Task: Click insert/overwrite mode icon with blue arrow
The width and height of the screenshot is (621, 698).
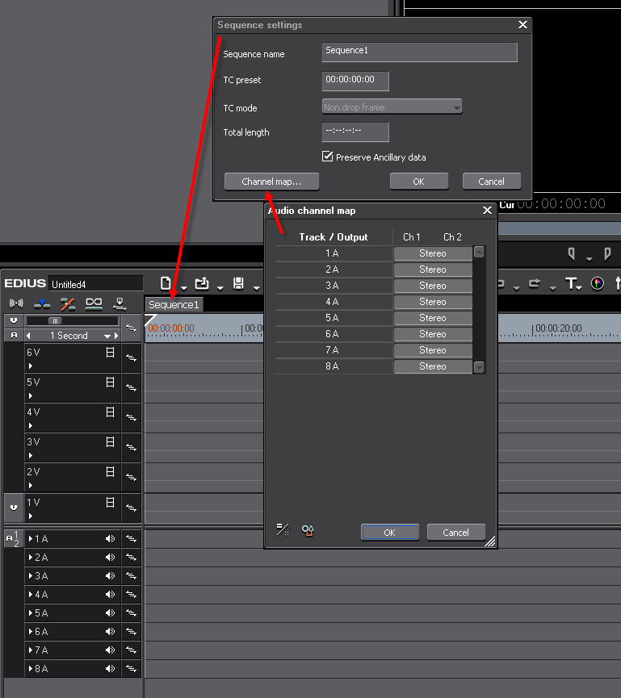Action: (x=42, y=303)
